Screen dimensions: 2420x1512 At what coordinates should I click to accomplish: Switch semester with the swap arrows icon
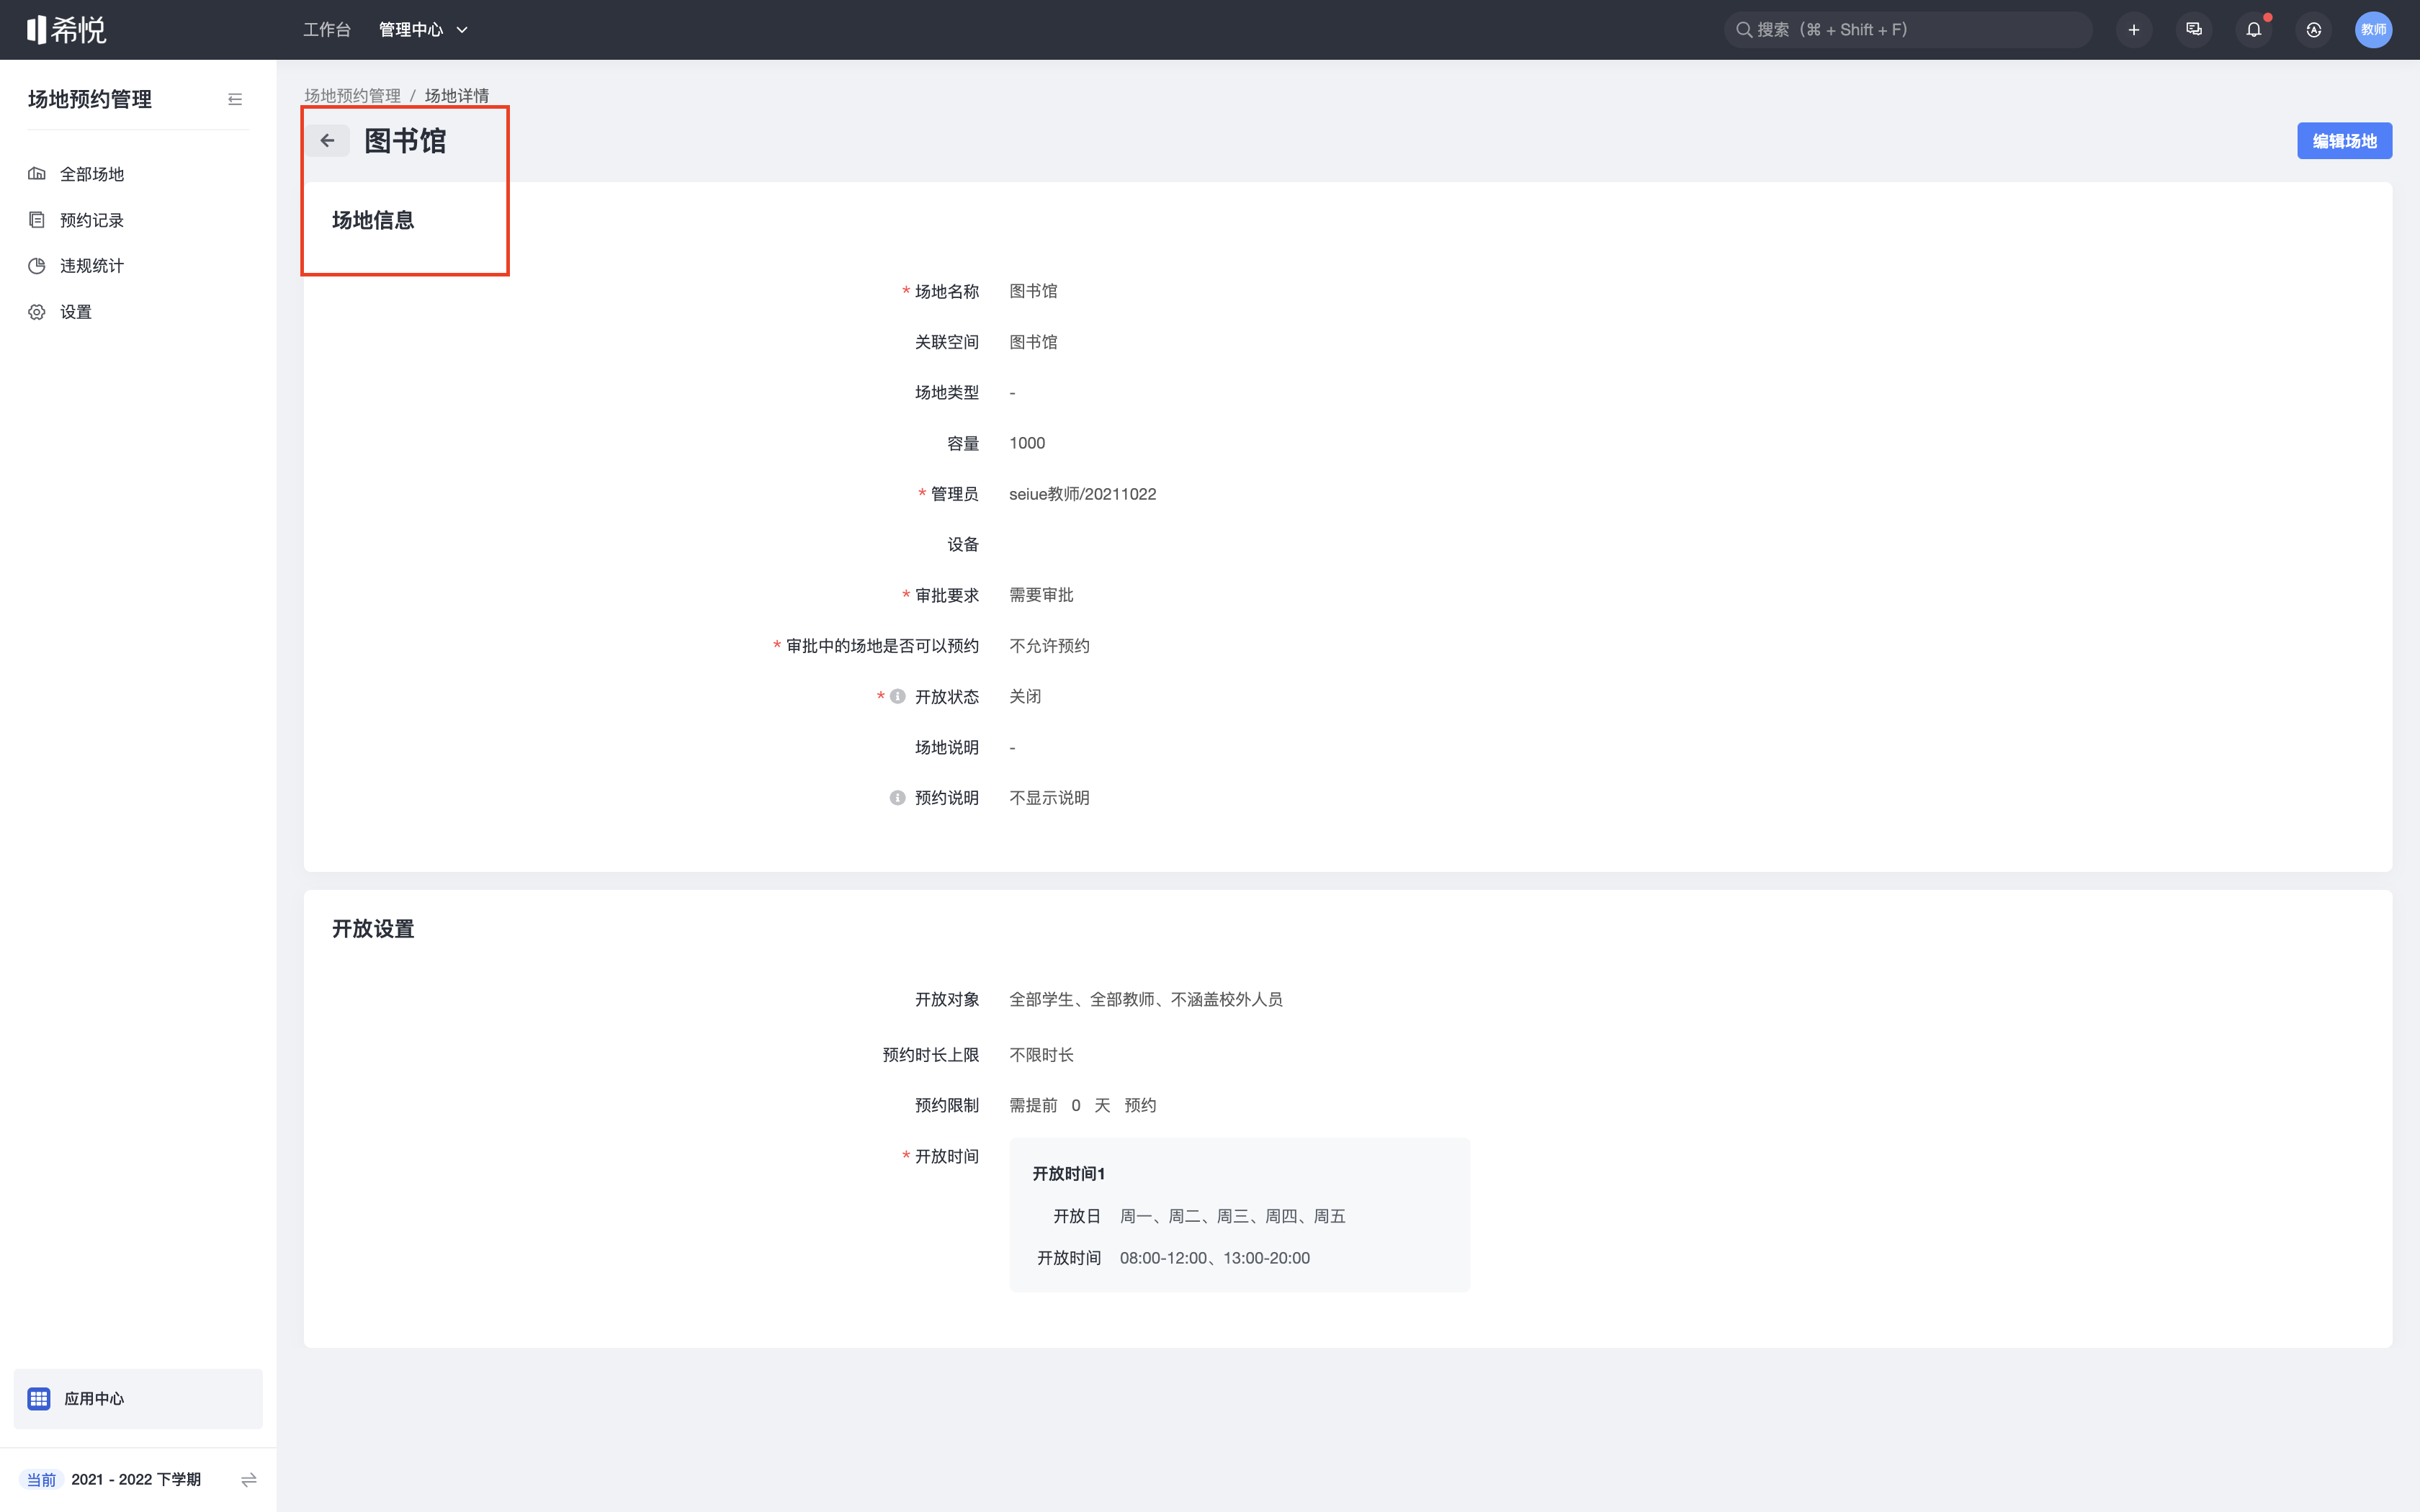coord(249,1479)
